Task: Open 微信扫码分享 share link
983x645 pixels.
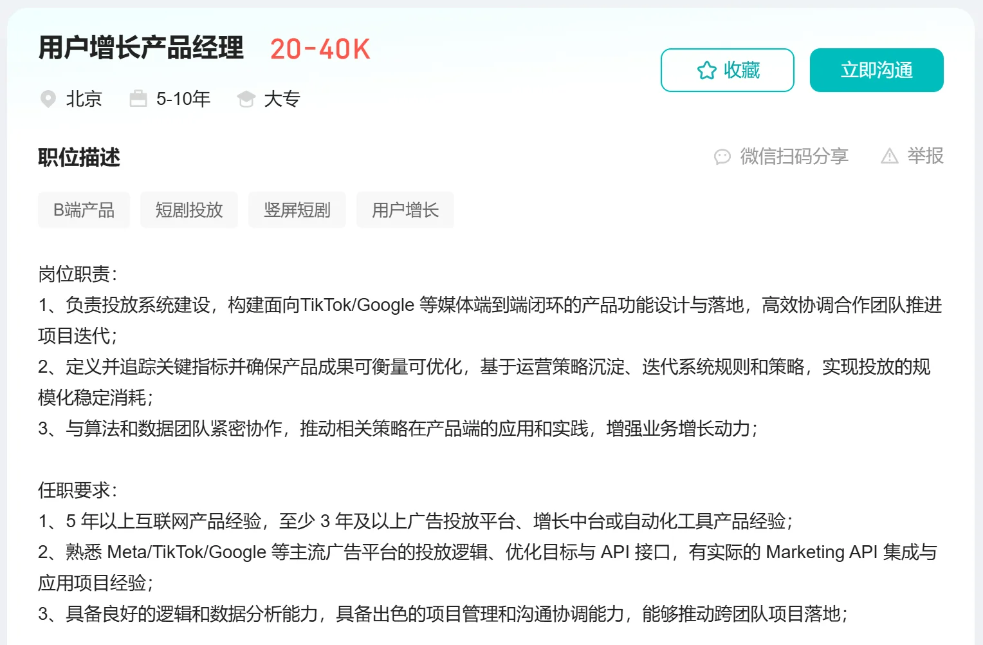Action: [x=794, y=156]
